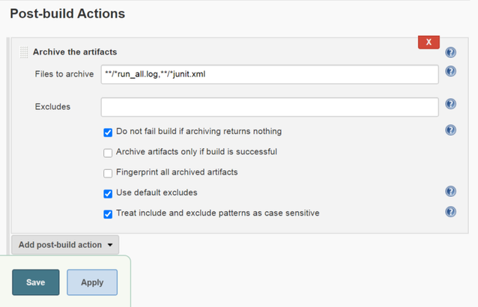478x307 pixels.
Task: View help for 'Do not fail build' option
Action: click(x=451, y=130)
